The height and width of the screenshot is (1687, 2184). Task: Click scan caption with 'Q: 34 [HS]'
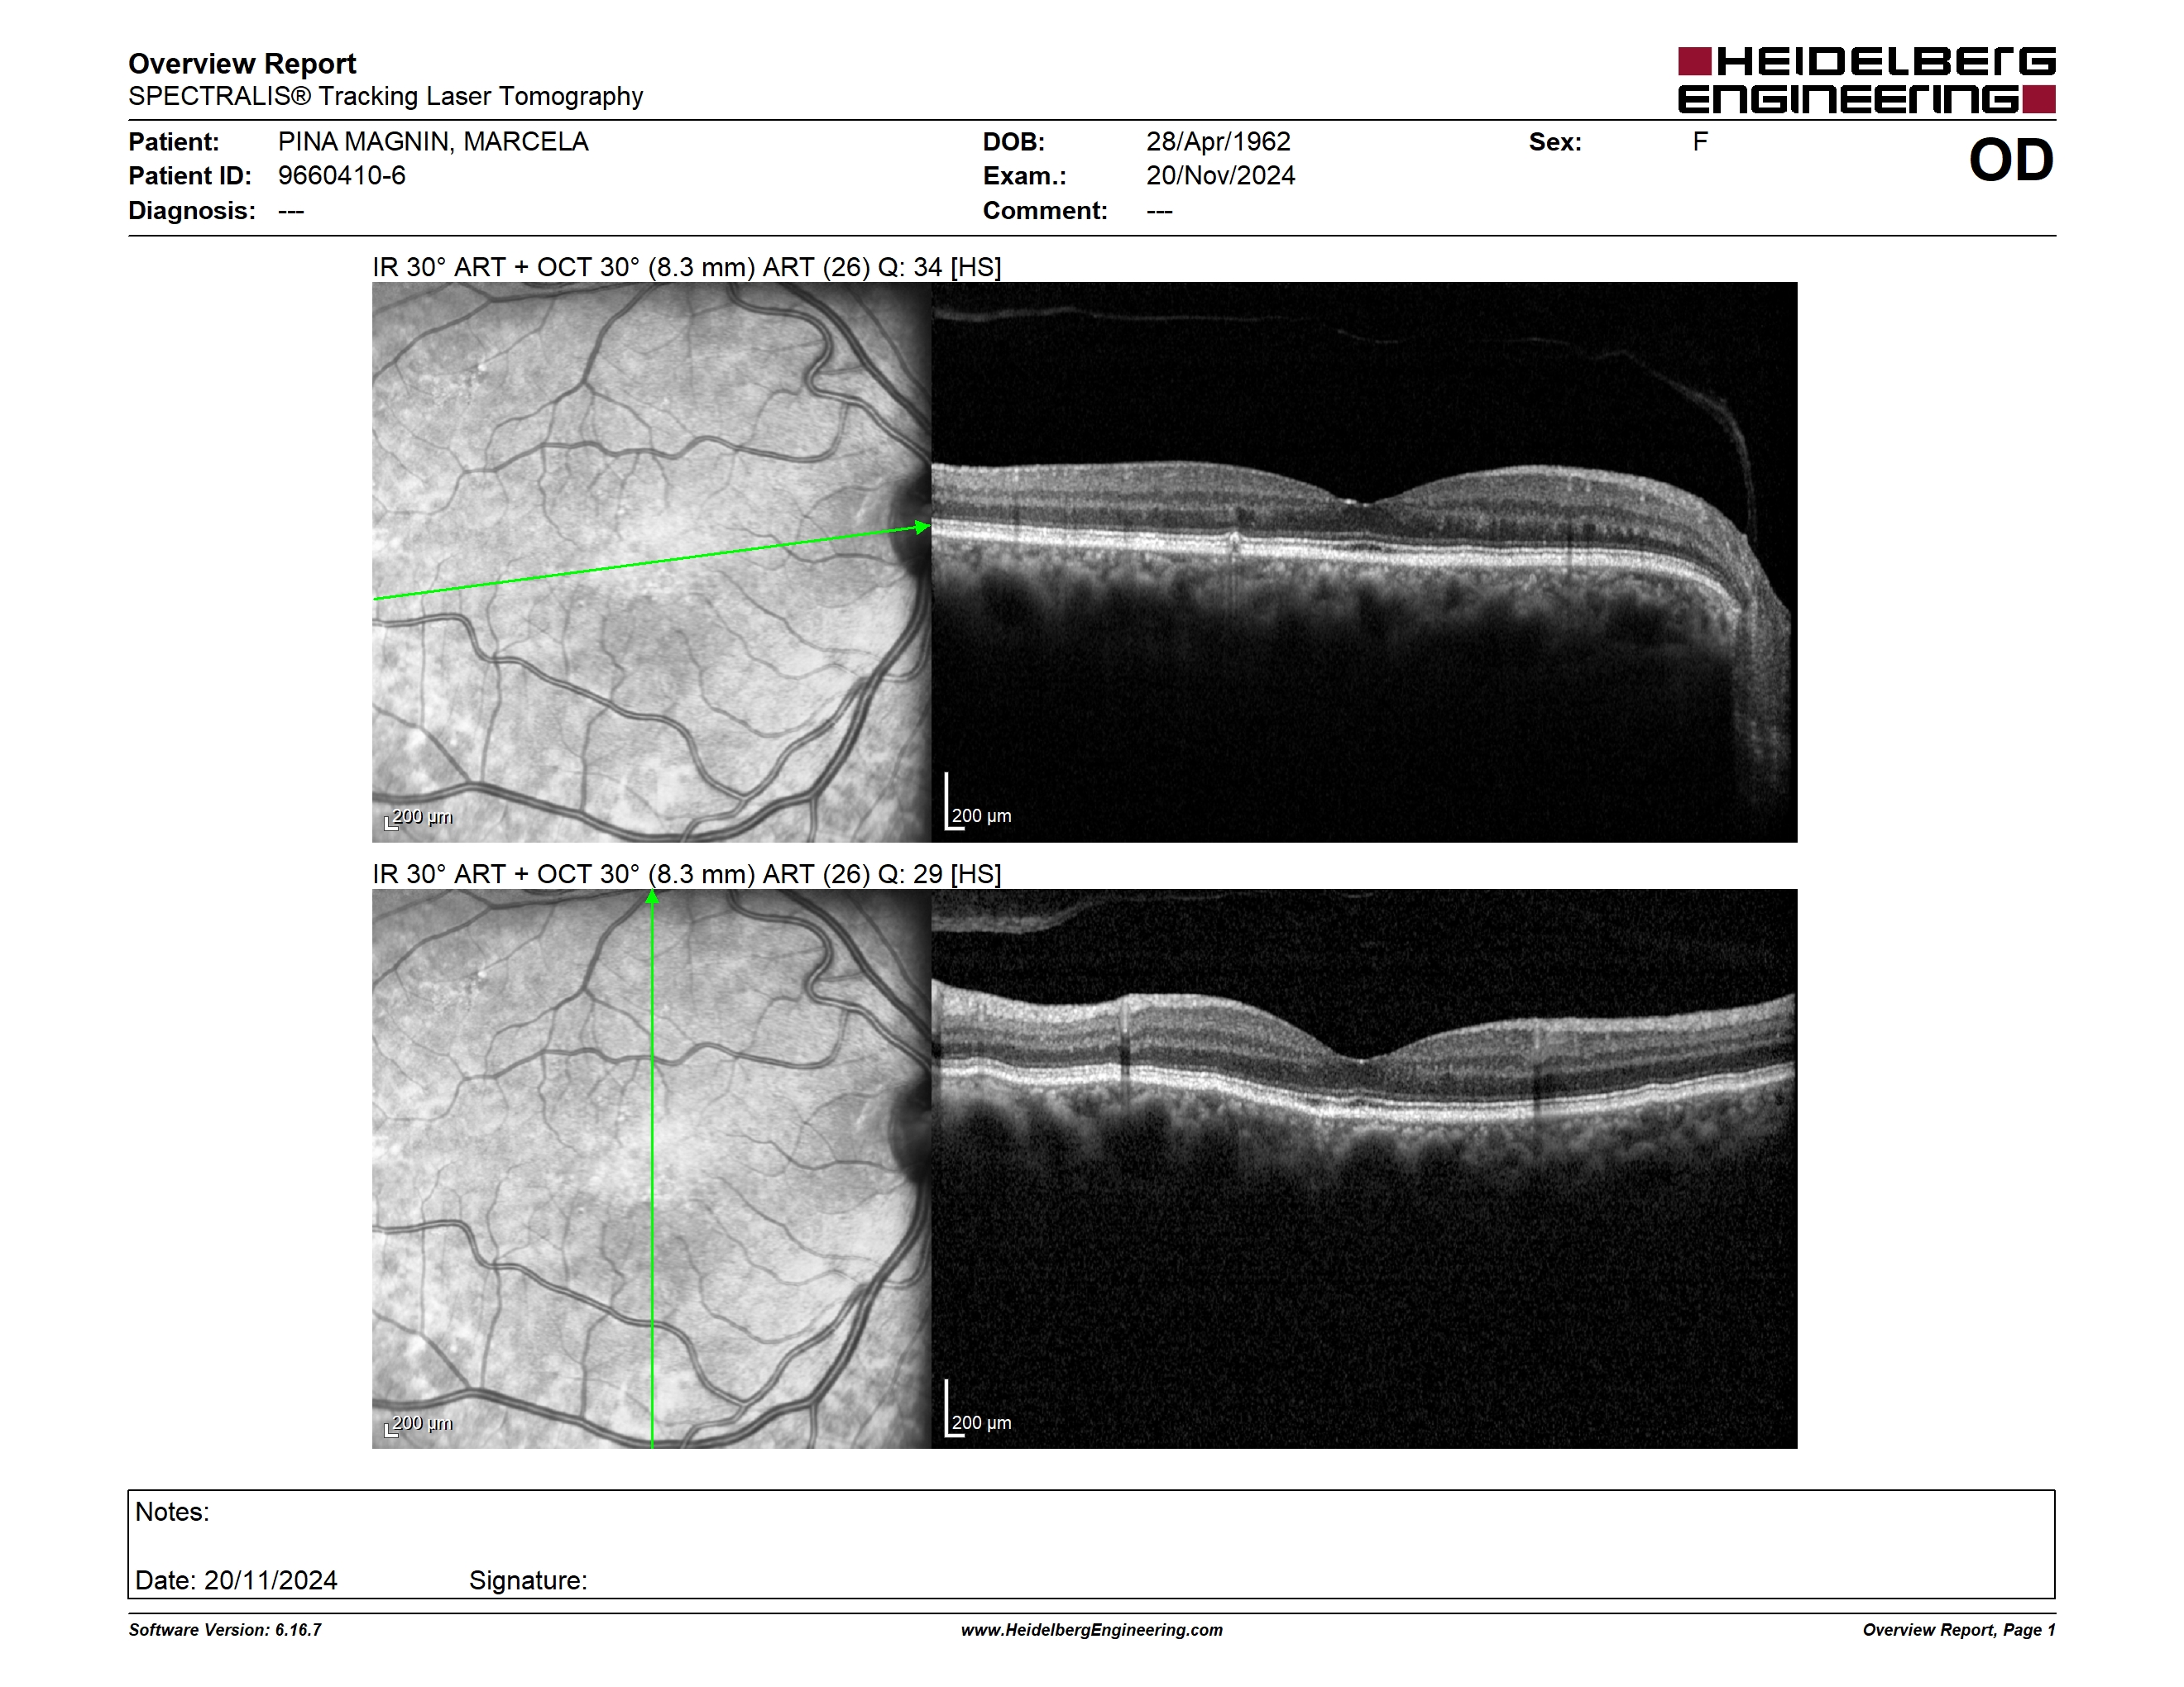pyautogui.click(x=687, y=267)
